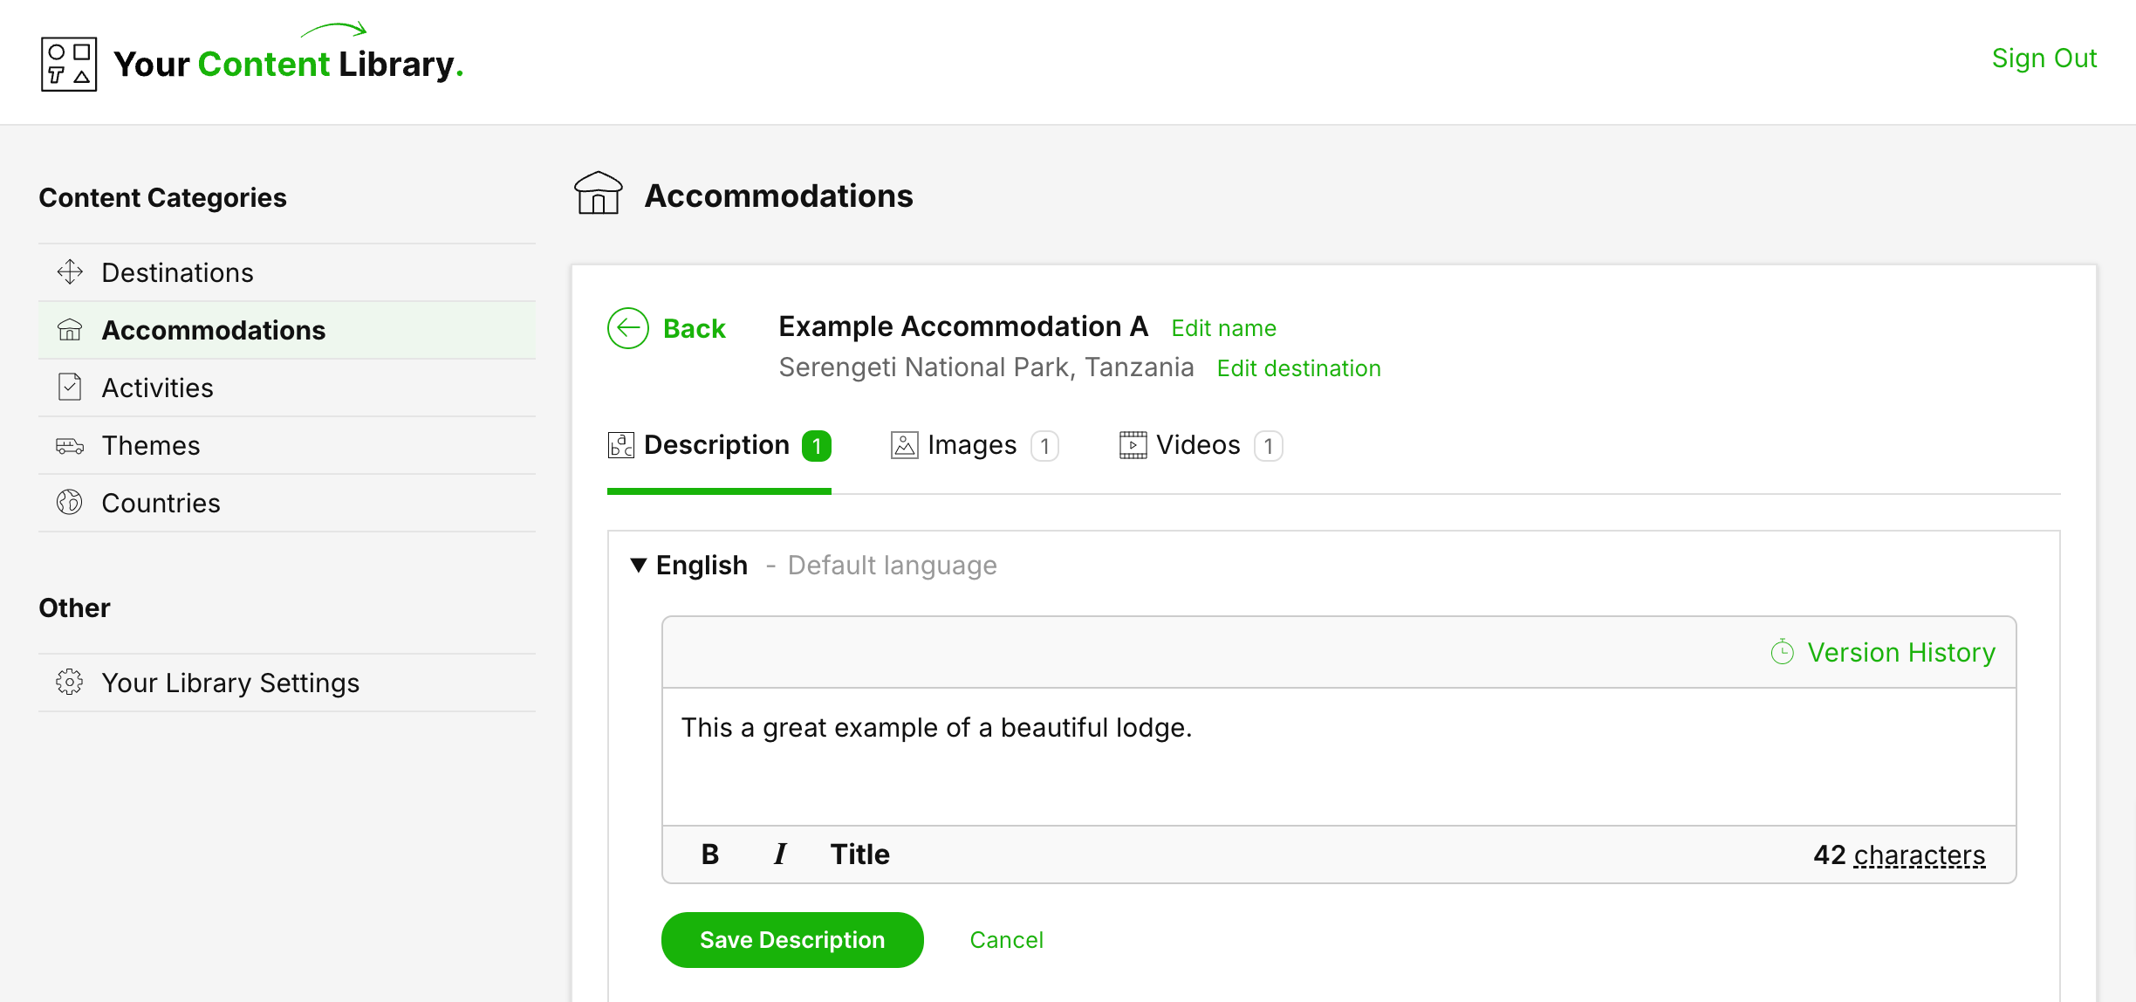This screenshot has width=2136, height=1002.
Task: Click the Countries globe icon in sidebar
Action: (x=70, y=503)
